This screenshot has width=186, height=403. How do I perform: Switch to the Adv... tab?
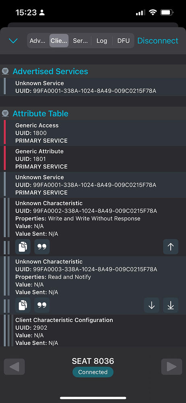(38, 41)
